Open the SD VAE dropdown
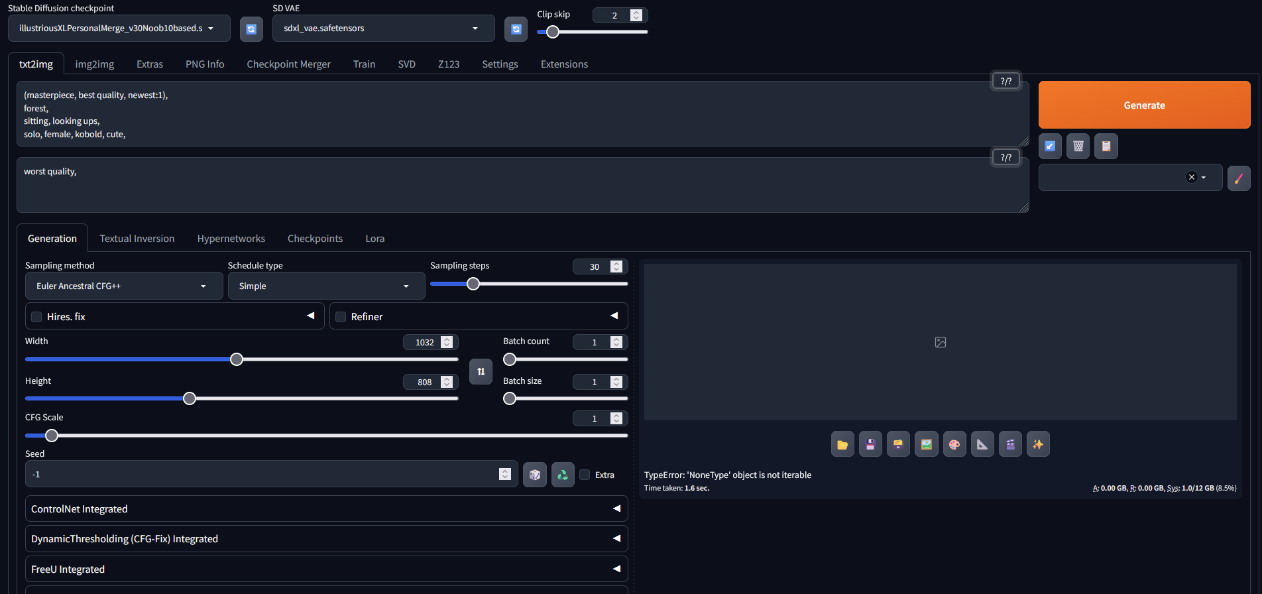 [x=383, y=29]
